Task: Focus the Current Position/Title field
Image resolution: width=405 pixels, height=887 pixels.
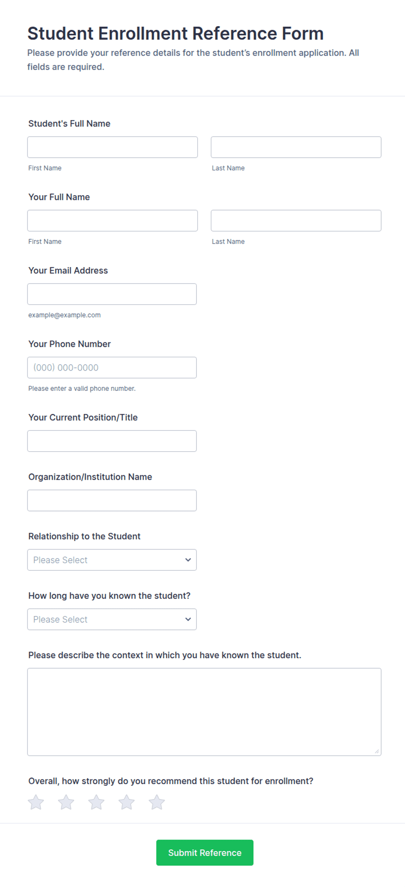Action: click(x=112, y=441)
